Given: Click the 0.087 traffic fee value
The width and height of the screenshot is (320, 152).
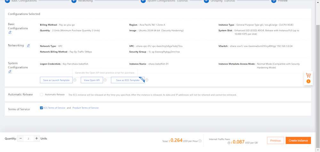Looking at the screenshot, I should coord(239,142).
